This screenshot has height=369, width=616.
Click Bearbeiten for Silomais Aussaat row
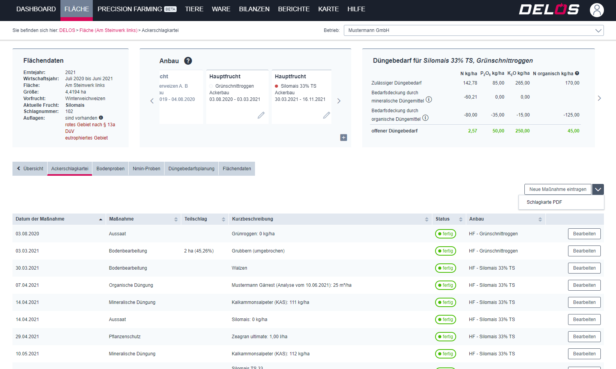(x=584, y=320)
